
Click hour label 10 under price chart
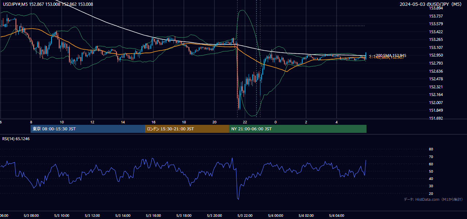(62, 122)
